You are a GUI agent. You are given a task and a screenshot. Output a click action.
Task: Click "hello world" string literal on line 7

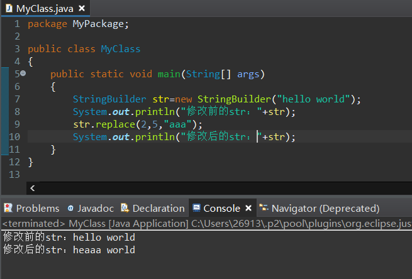point(313,99)
